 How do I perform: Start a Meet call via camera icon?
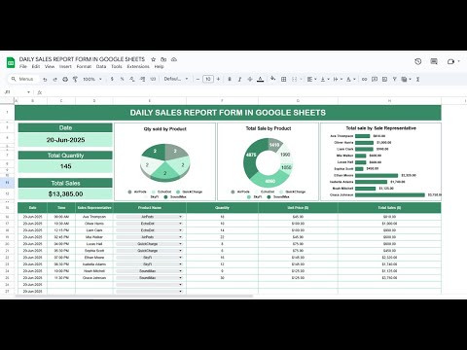coord(450,61)
